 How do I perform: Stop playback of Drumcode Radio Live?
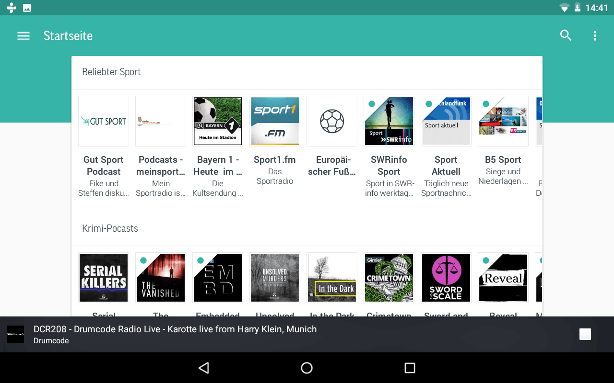[585, 334]
